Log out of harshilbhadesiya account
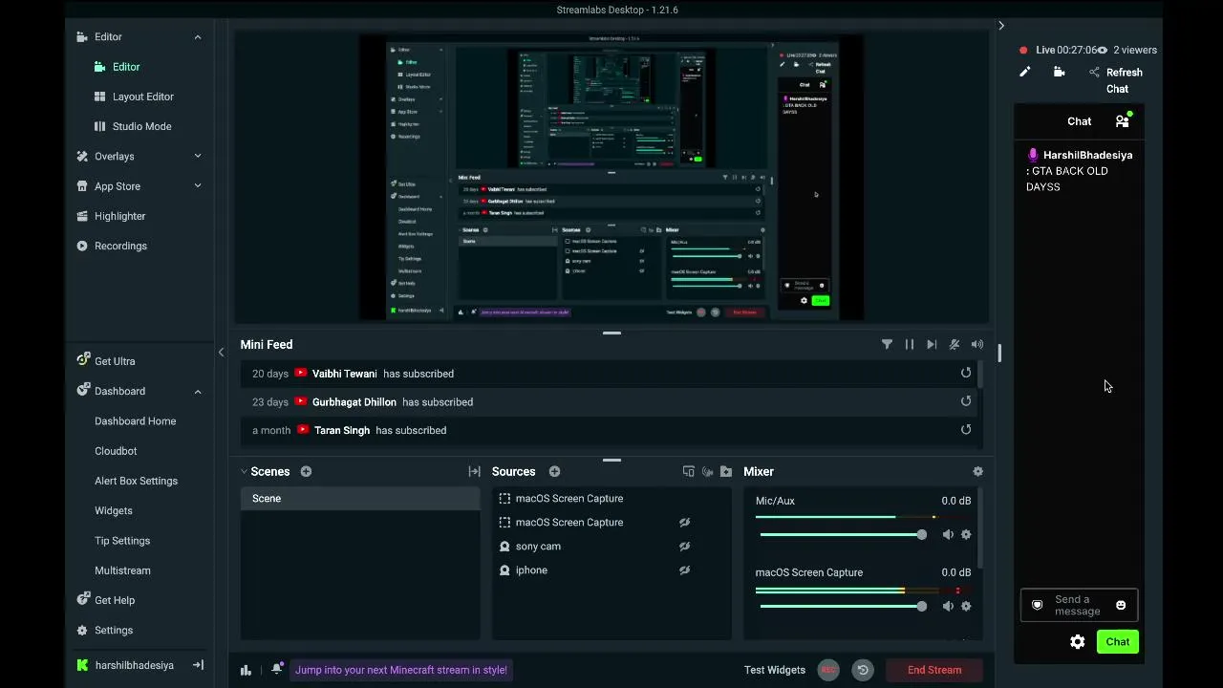 tap(199, 665)
